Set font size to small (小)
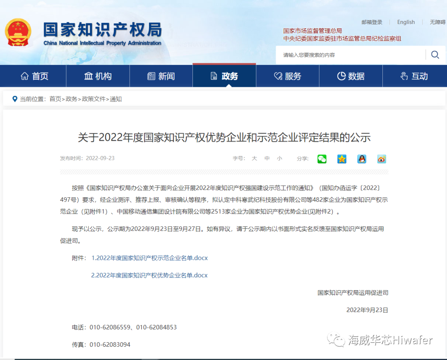 pyautogui.click(x=279, y=158)
